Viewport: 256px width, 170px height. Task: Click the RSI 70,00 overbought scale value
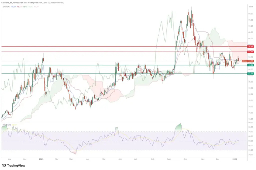(x=251, y=131)
